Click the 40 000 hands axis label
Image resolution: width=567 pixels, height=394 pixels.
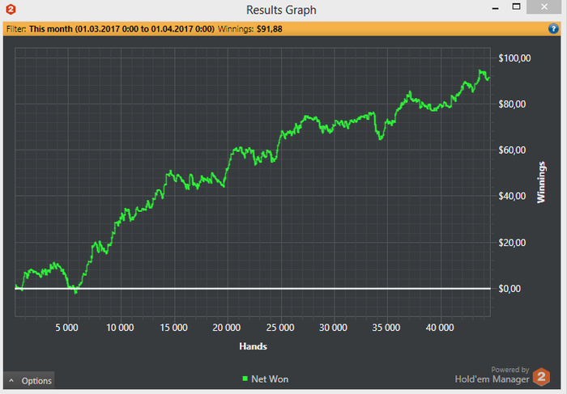440,328
